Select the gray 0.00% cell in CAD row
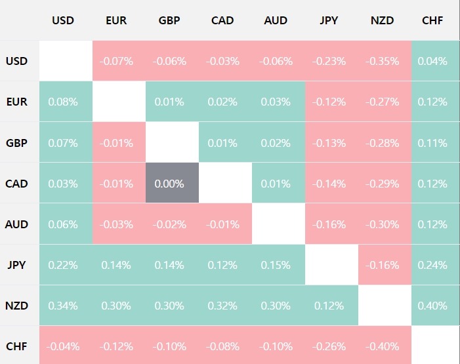Viewport: 460px width, 364px height. point(169,184)
